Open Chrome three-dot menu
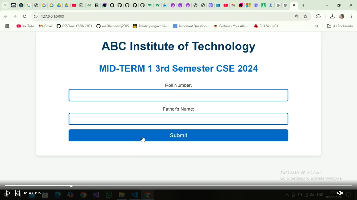 tap(351, 16)
